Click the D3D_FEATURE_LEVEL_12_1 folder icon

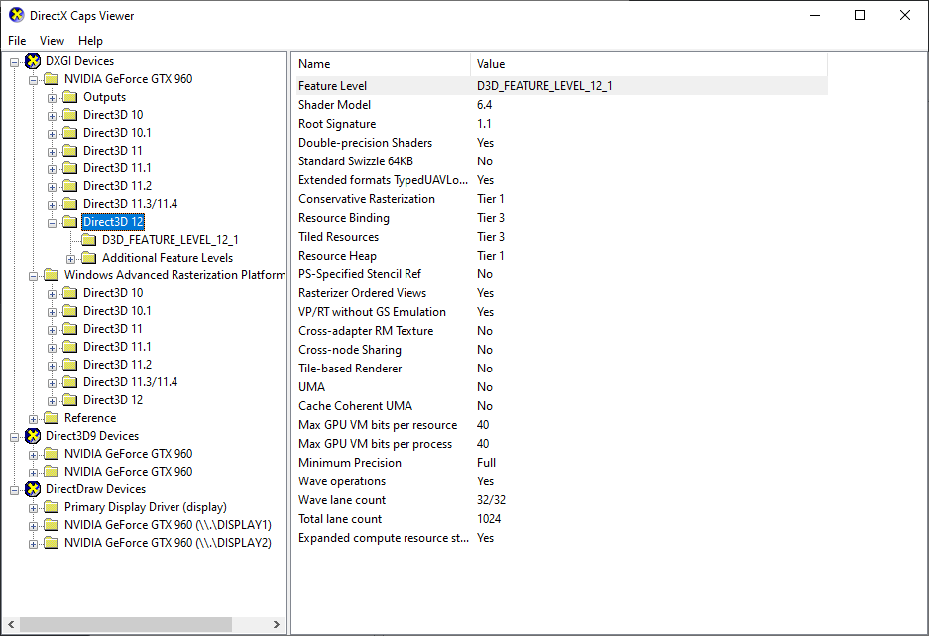(89, 240)
